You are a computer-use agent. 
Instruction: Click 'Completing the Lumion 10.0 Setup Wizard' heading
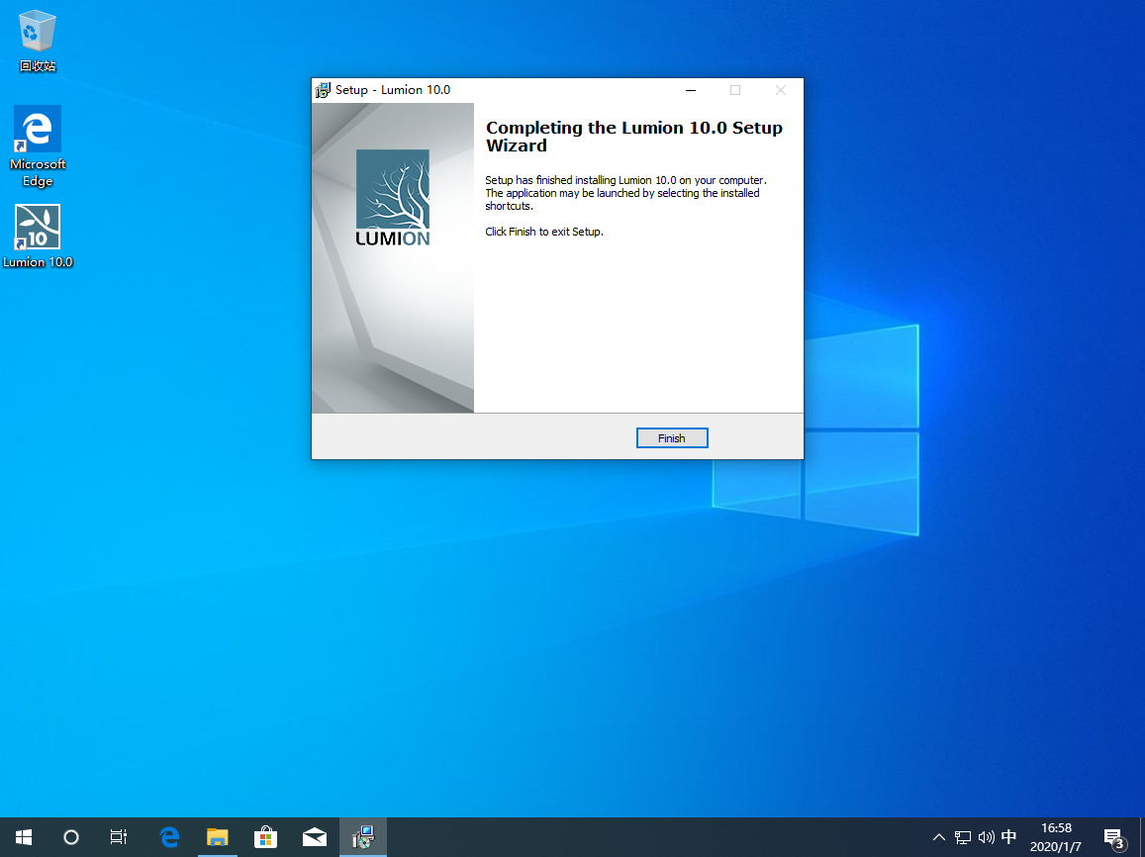point(633,137)
